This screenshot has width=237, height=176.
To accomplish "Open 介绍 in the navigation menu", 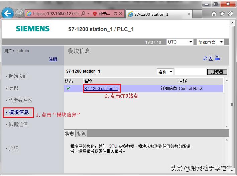I will coord(13,149).
